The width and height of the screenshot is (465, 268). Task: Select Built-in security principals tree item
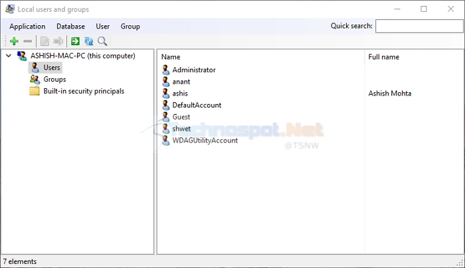[x=84, y=91]
